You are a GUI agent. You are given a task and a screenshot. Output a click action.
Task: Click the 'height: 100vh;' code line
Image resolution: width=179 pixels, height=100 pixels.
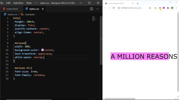25,22
